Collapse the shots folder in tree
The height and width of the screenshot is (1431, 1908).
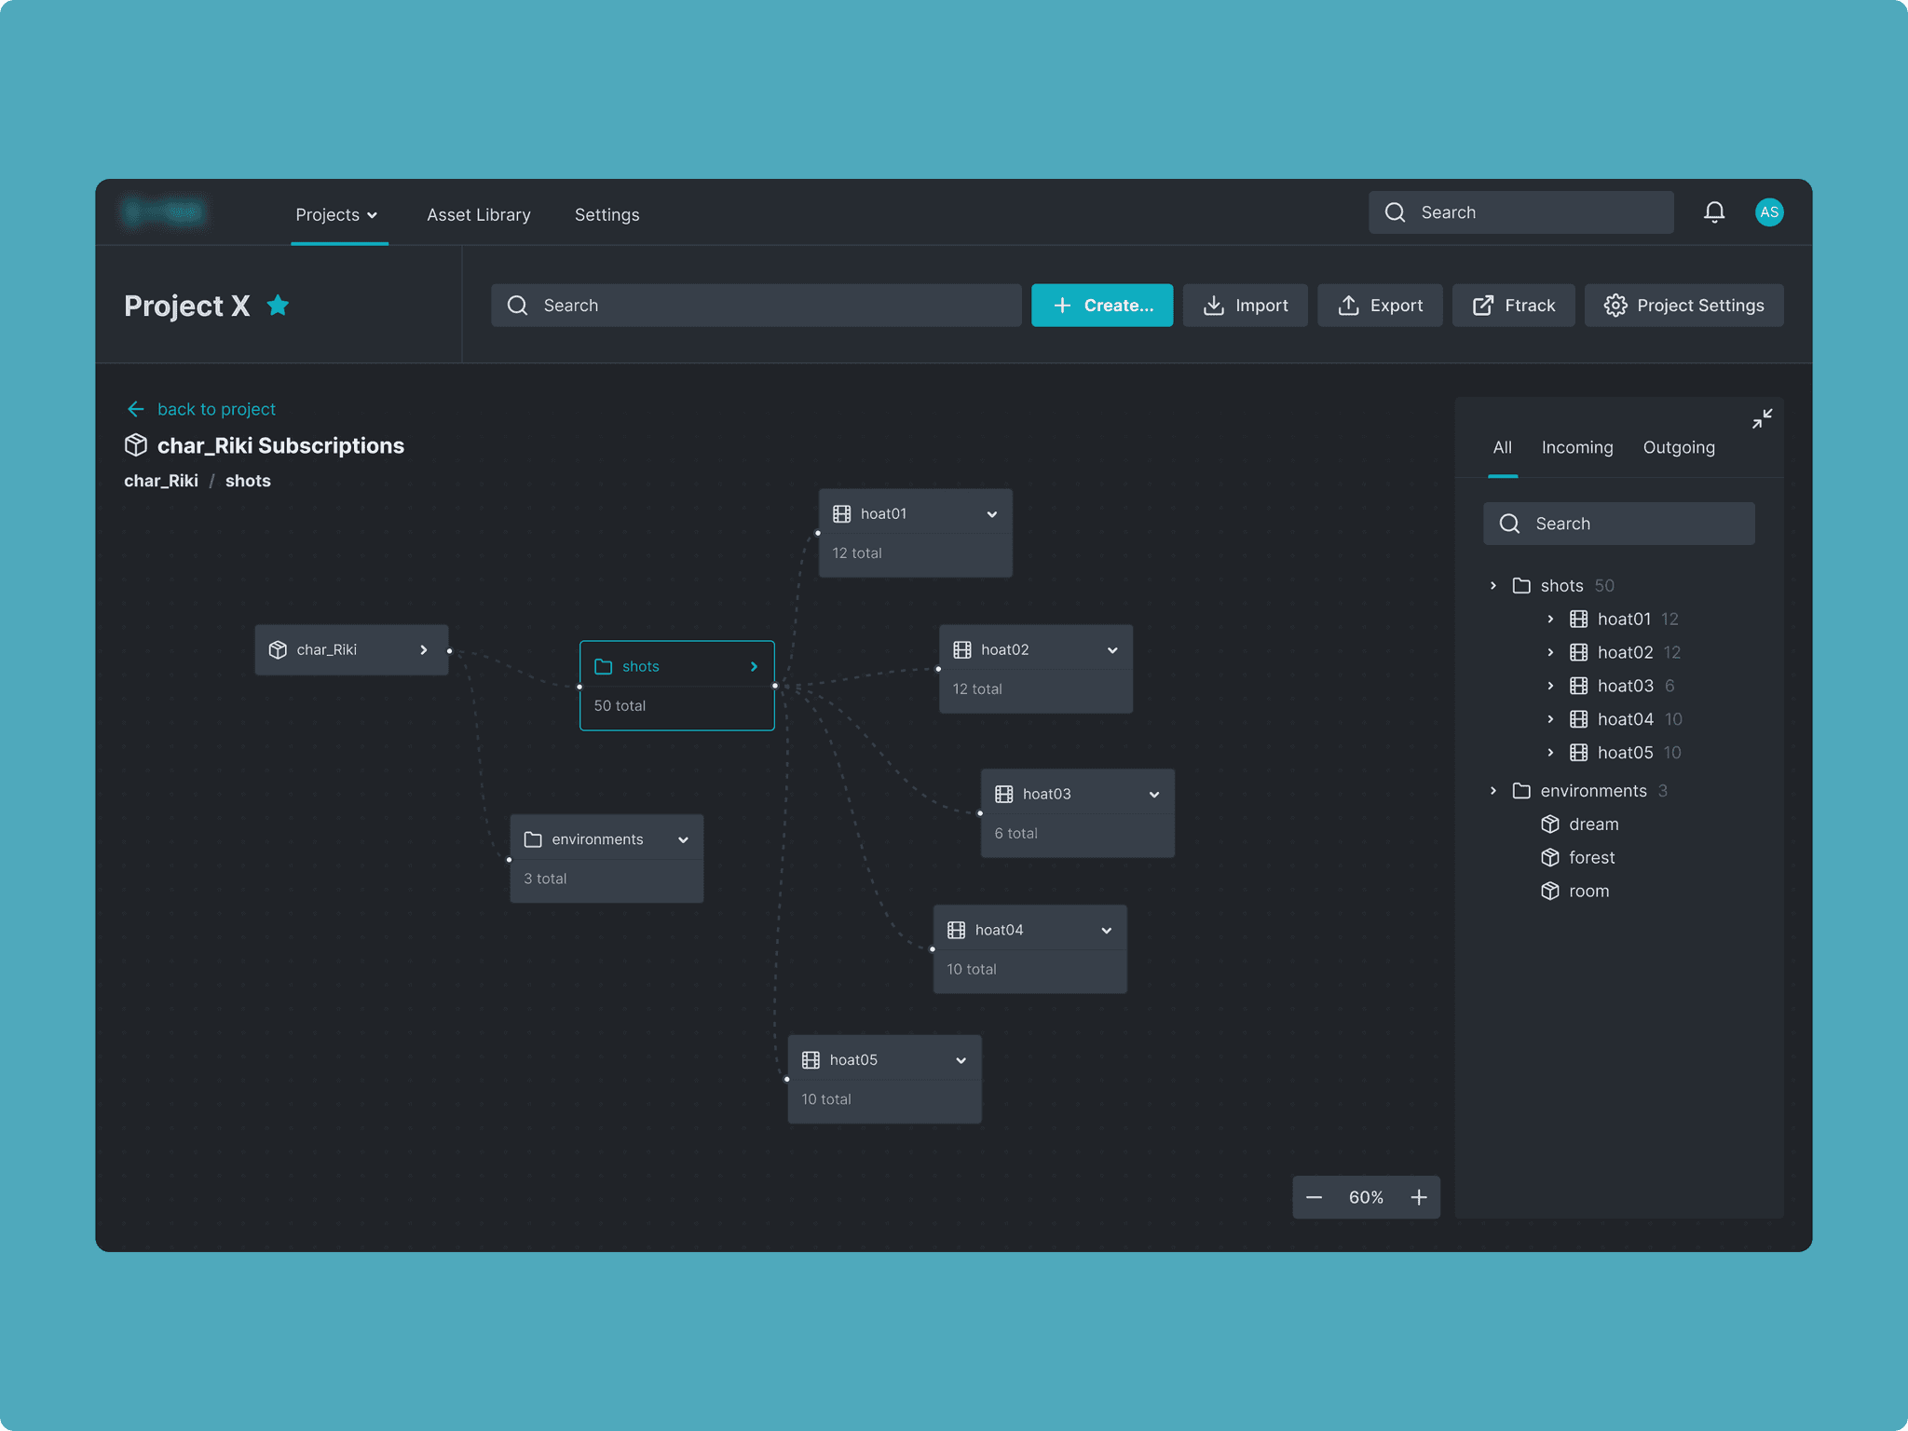pos(1493,586)
